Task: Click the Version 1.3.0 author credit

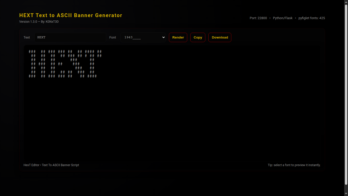Action: (x=39, y=22)
